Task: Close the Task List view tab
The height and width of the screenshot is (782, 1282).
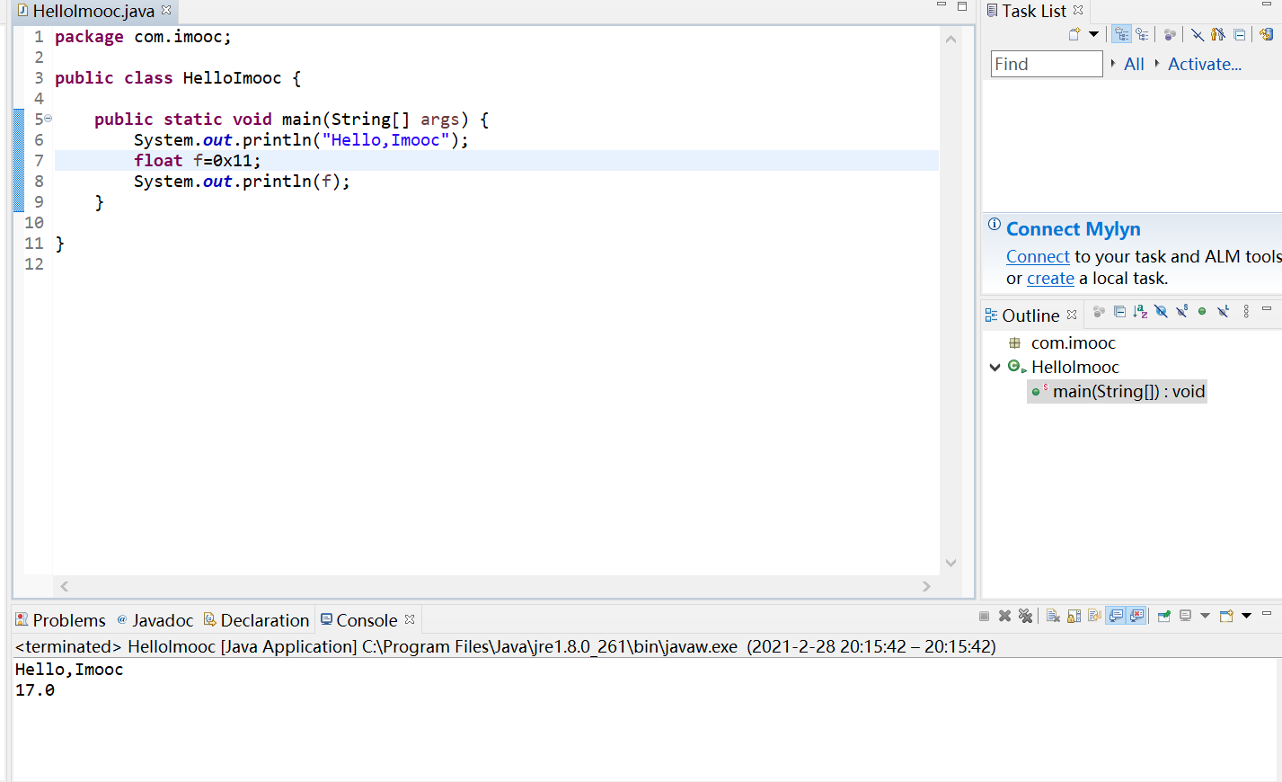Action: (x=1078, y=10)
